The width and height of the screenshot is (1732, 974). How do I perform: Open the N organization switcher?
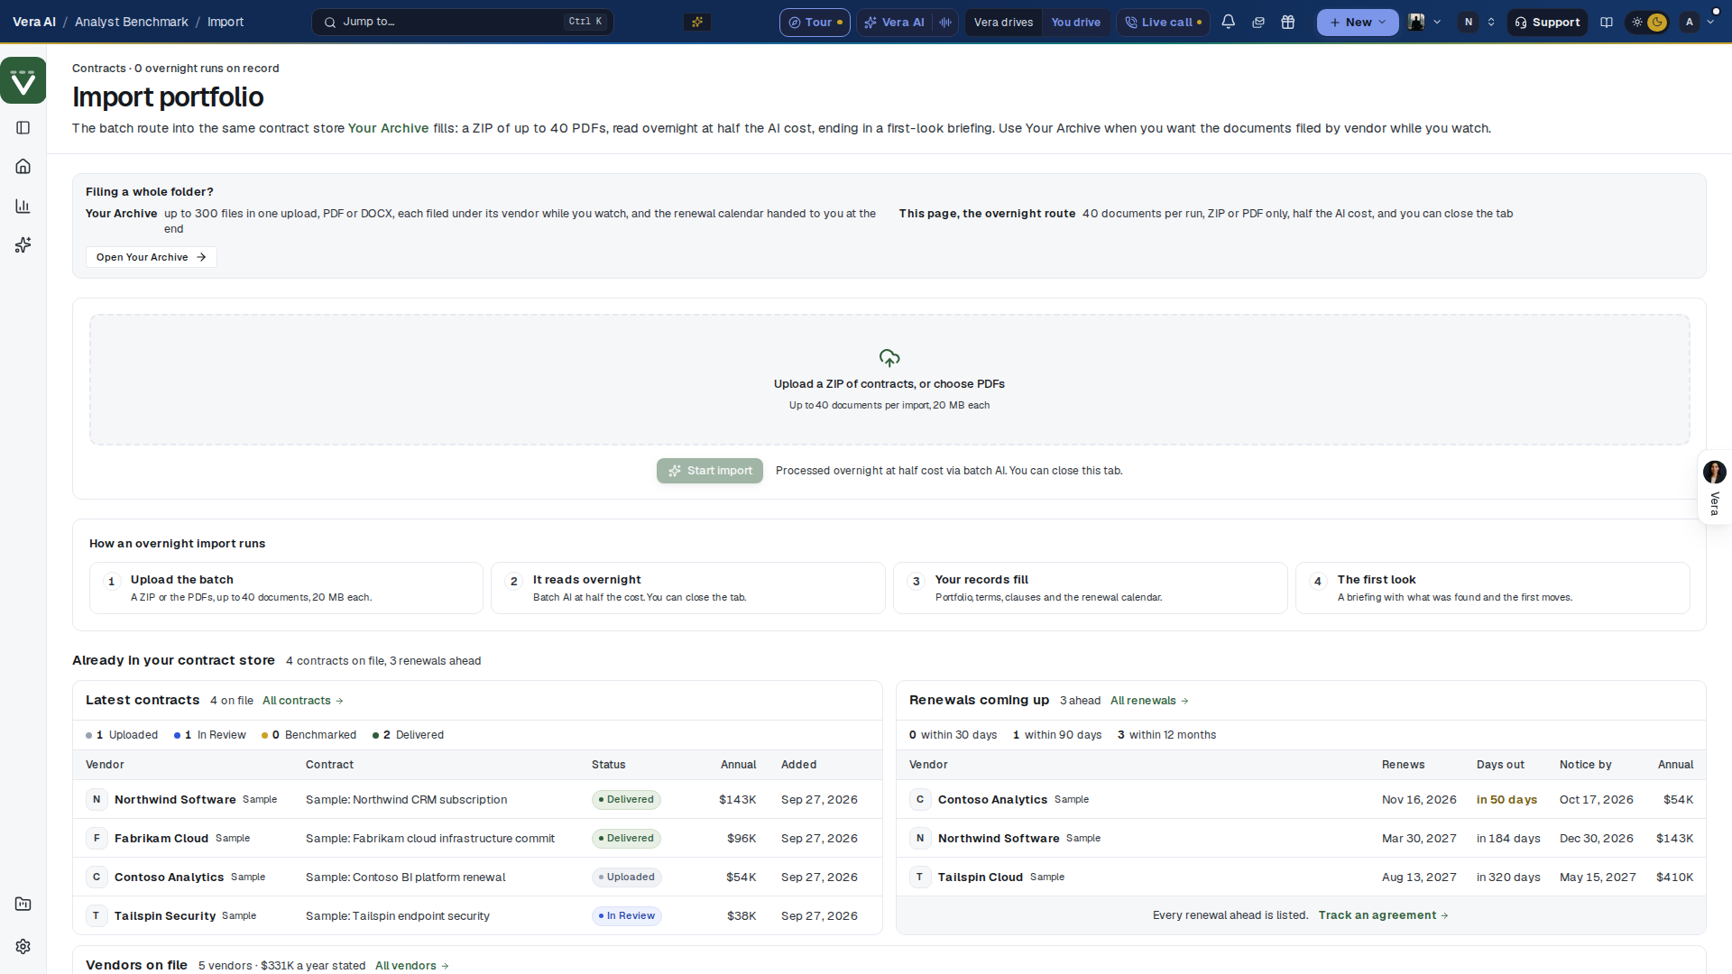(1478, 23)
